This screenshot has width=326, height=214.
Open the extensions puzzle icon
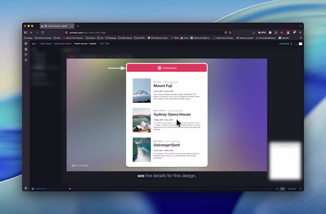(x=276, y=33)
